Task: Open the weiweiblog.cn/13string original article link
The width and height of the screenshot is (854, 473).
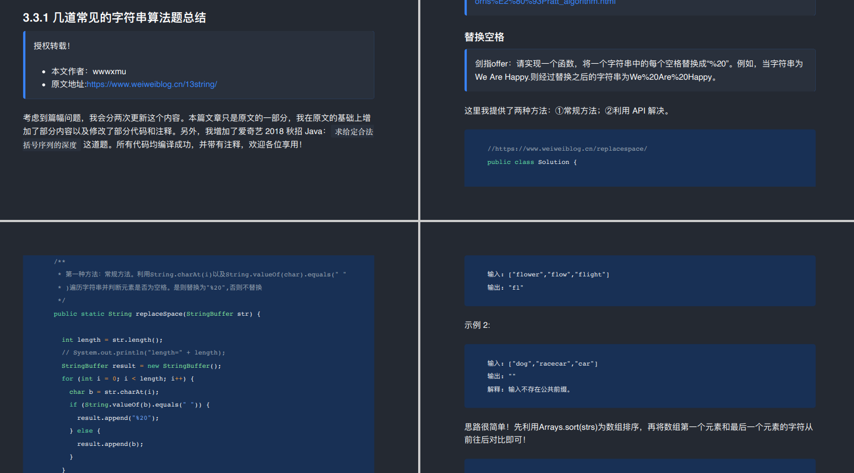Action: tap(152, 84)
